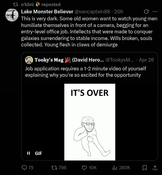View the nXlini reposter profile
The width and height of the screenshot is (162, 175).
tap(27, 5)
